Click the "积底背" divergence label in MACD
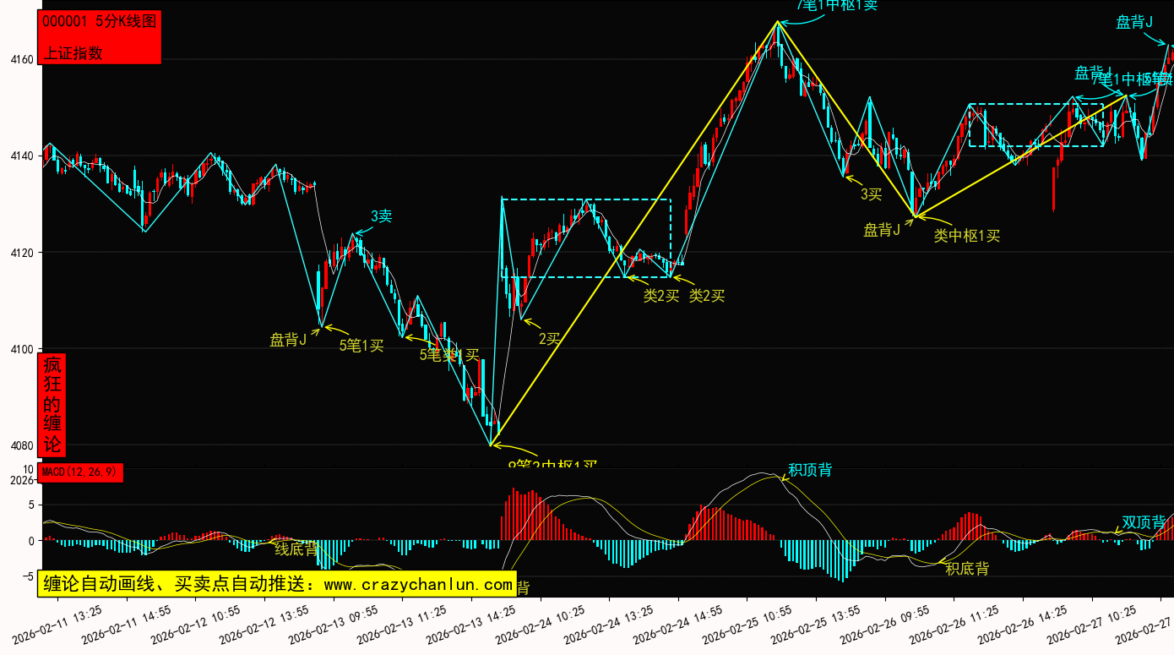 pyautogui.click(x=967, y=569)
